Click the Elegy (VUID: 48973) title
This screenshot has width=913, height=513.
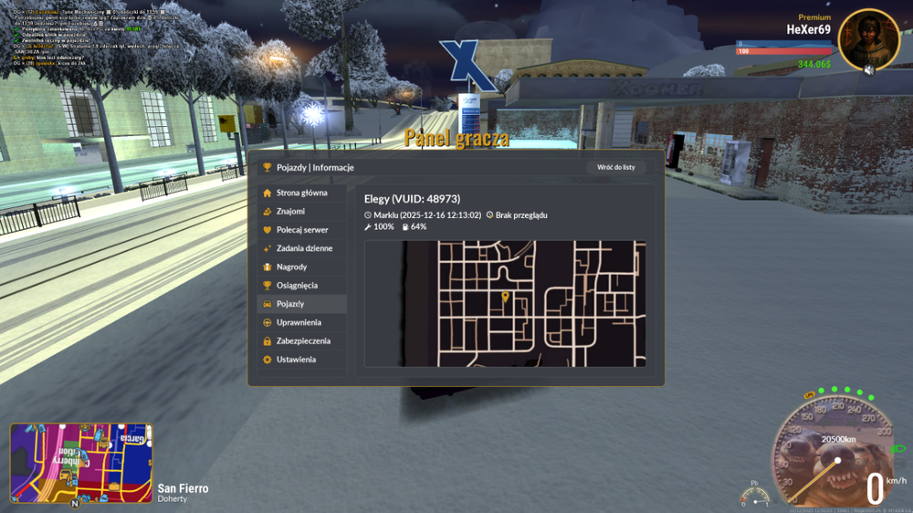point(413,199)
